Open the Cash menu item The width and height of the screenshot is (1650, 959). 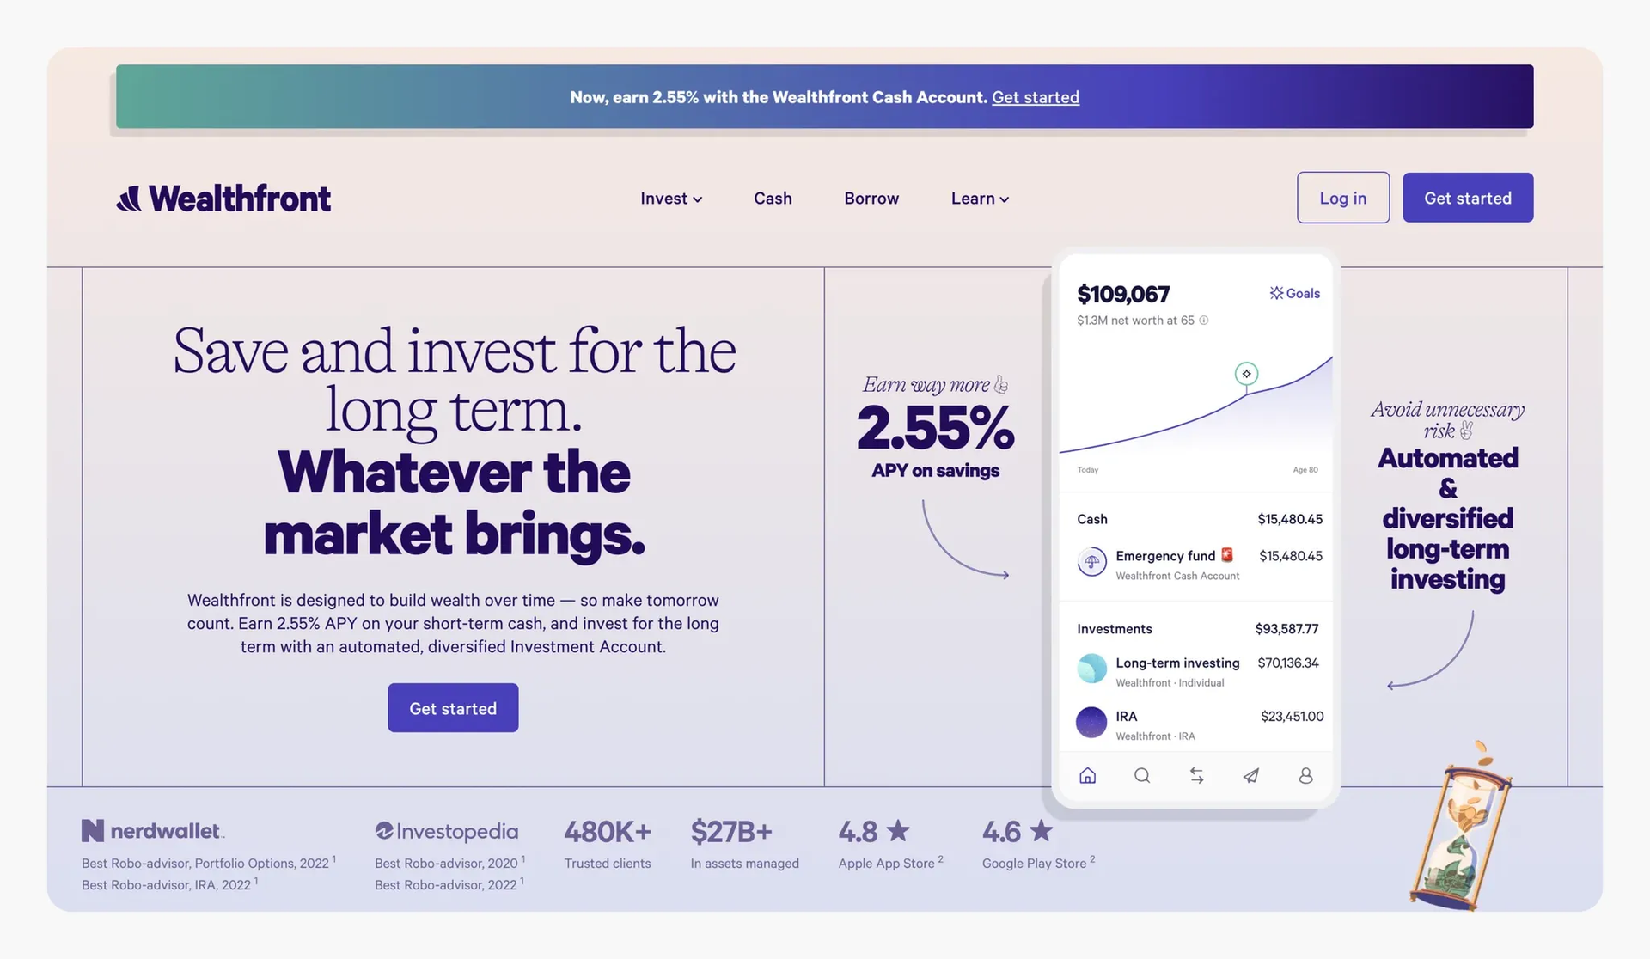773,199
